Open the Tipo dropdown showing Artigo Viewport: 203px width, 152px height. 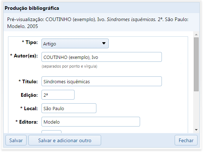75,44
